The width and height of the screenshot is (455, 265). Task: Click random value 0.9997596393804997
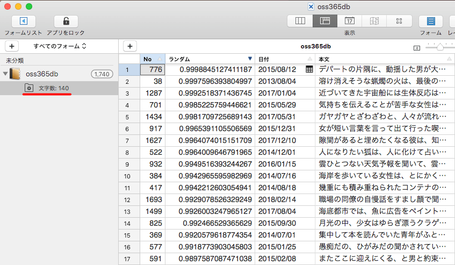point(210,82)
